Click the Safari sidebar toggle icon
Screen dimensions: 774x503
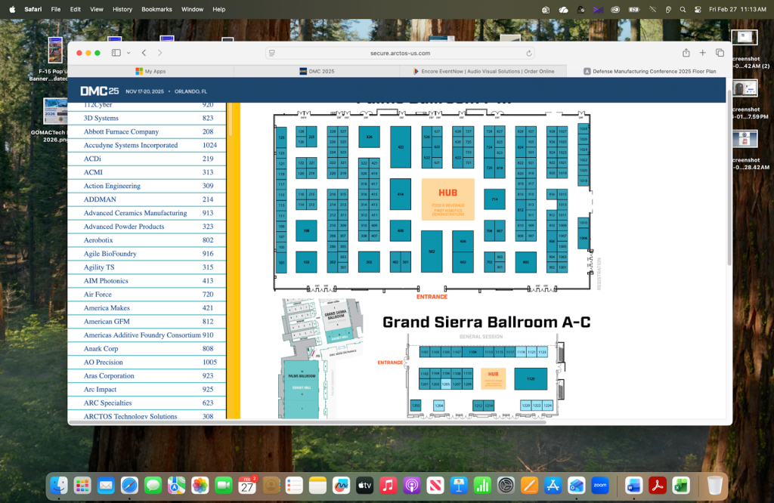(116, 53)
